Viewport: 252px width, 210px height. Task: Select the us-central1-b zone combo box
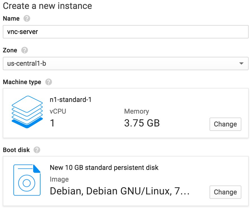tap(126, 64)
